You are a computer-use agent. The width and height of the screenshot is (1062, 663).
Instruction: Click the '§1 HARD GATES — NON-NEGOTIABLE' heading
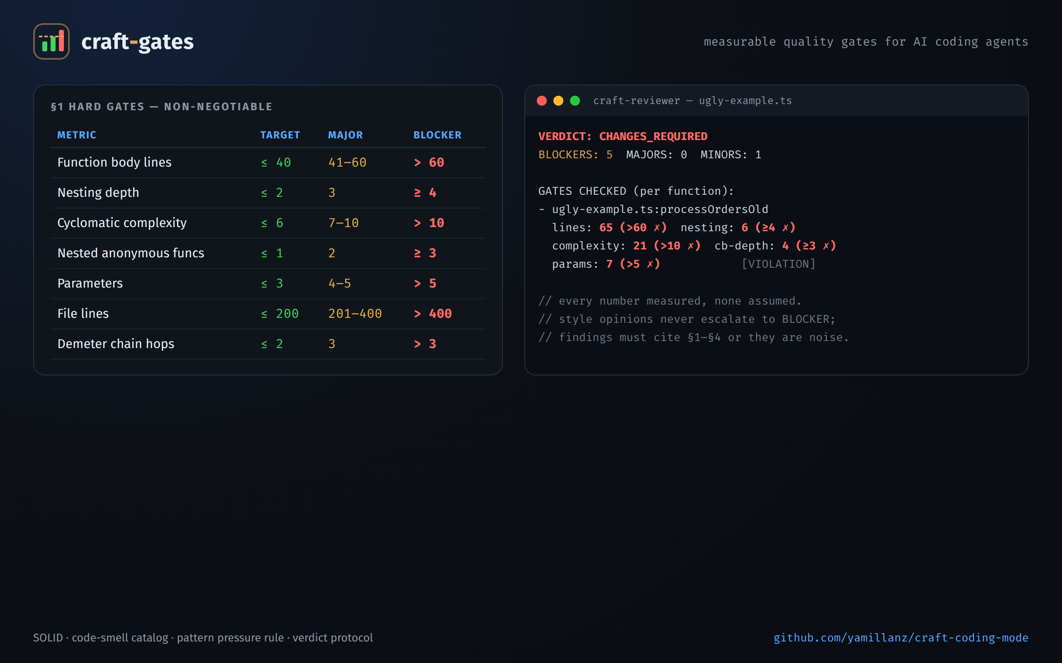click(161, 107)
